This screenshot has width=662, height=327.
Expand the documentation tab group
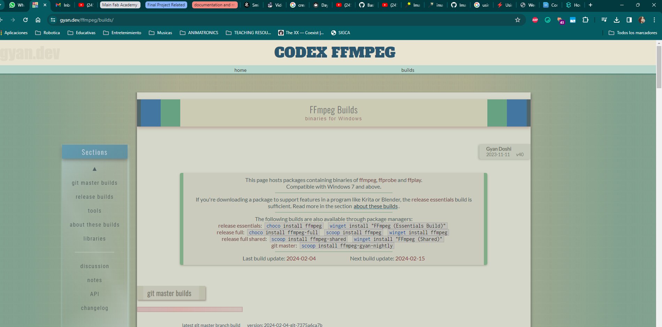[x=215, y=5]
